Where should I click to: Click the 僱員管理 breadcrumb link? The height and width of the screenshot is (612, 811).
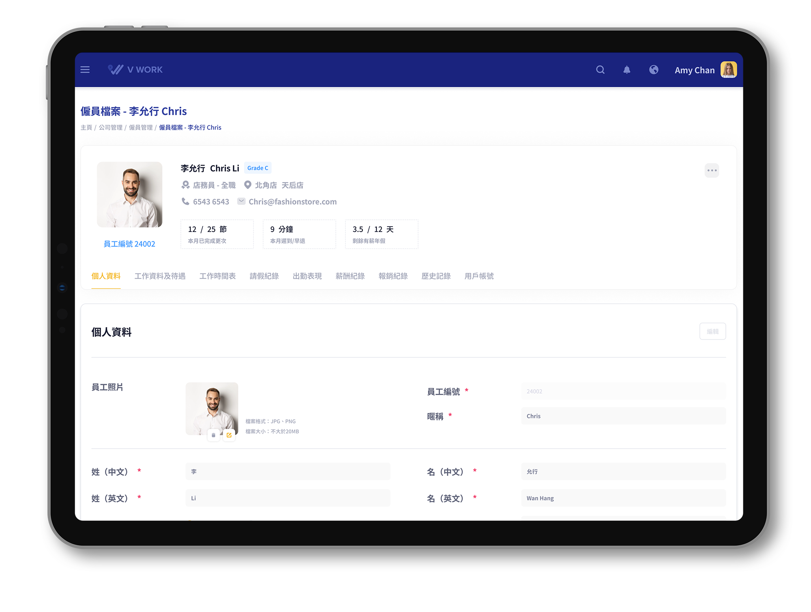pyautogui.click(x=141, y=128)
